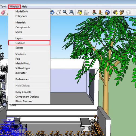The height and width of the screenshot is (136, 136).
Task: Click the grayed Share Component icon
Action: pos(128,12)
